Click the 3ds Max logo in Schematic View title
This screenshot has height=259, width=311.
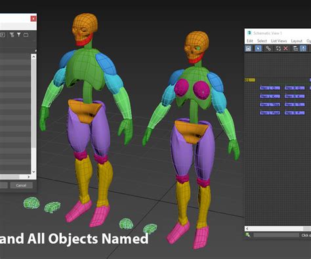click(249, 33)
